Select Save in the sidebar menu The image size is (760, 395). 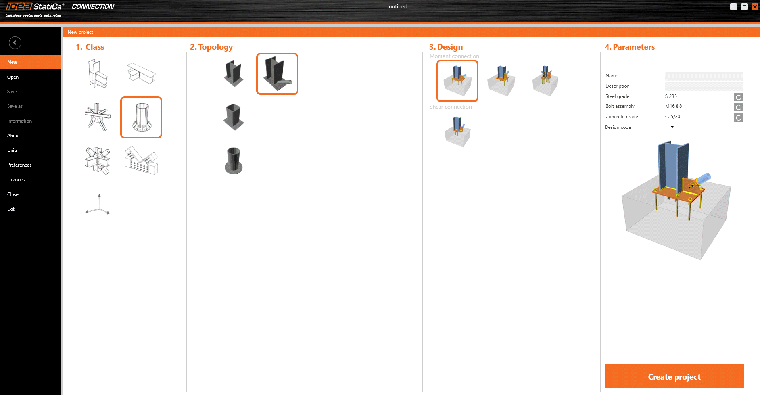(x=30, y=92)
